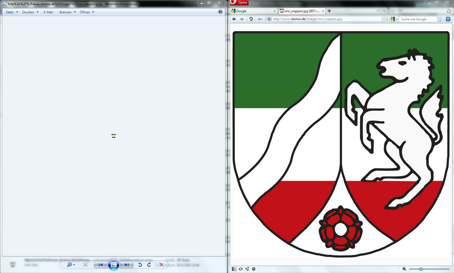
Task: Click the blue help icon in Fotoanzeige
Action: [220, 12]
